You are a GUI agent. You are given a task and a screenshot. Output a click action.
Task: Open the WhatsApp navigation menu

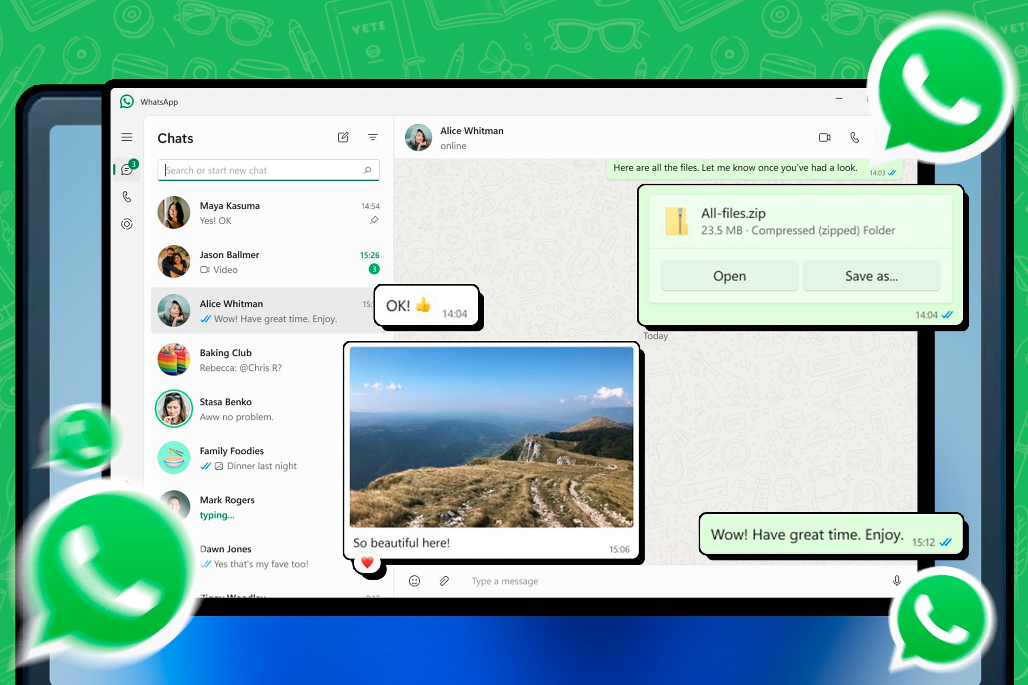pos(127,137)
